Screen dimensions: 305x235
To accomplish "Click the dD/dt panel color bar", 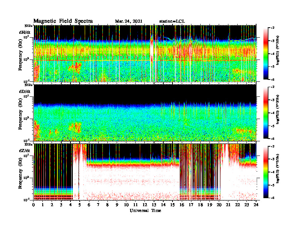I will [266, 113].
